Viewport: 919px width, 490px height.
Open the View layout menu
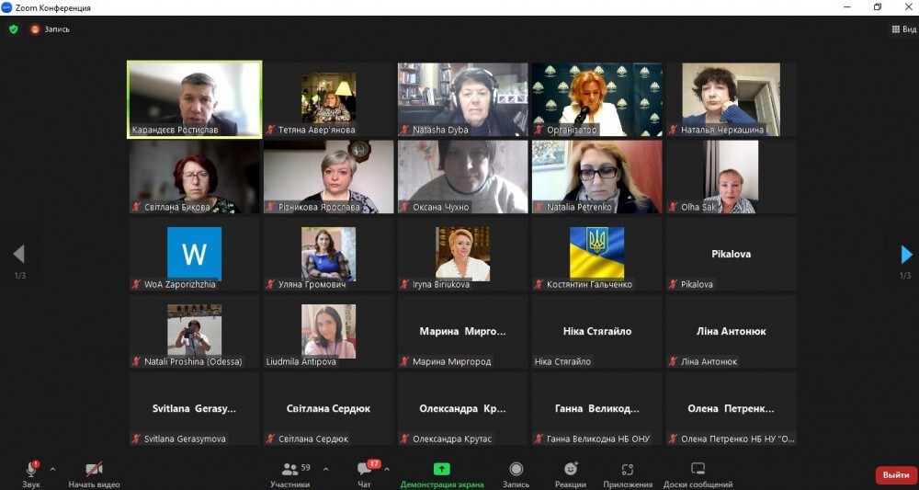click(903, 29)
